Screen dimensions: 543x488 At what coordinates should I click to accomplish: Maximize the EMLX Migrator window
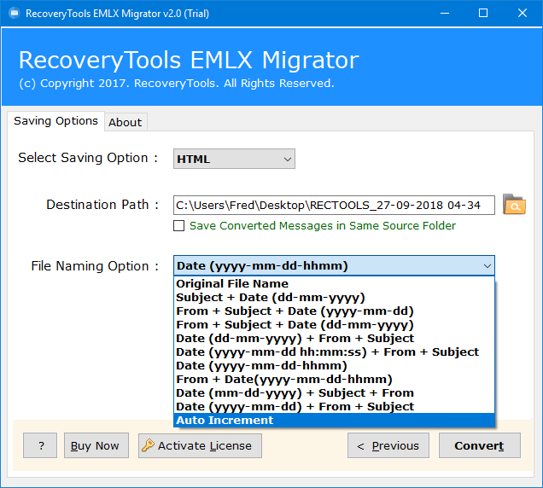(483, 14)
